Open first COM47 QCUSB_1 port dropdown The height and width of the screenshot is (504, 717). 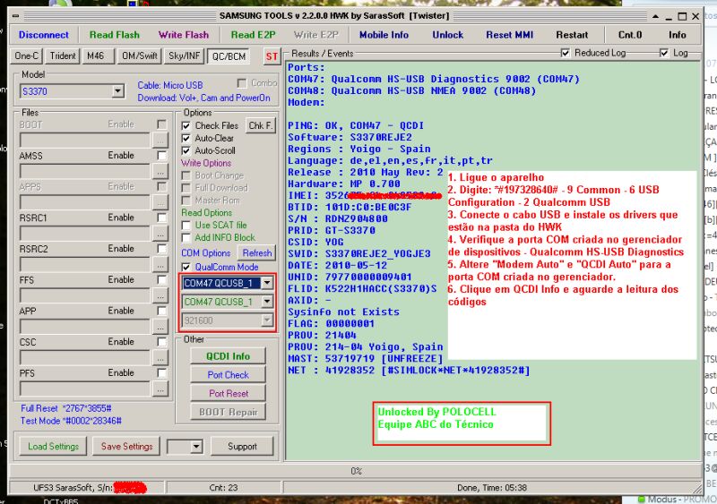click(267, 283)
